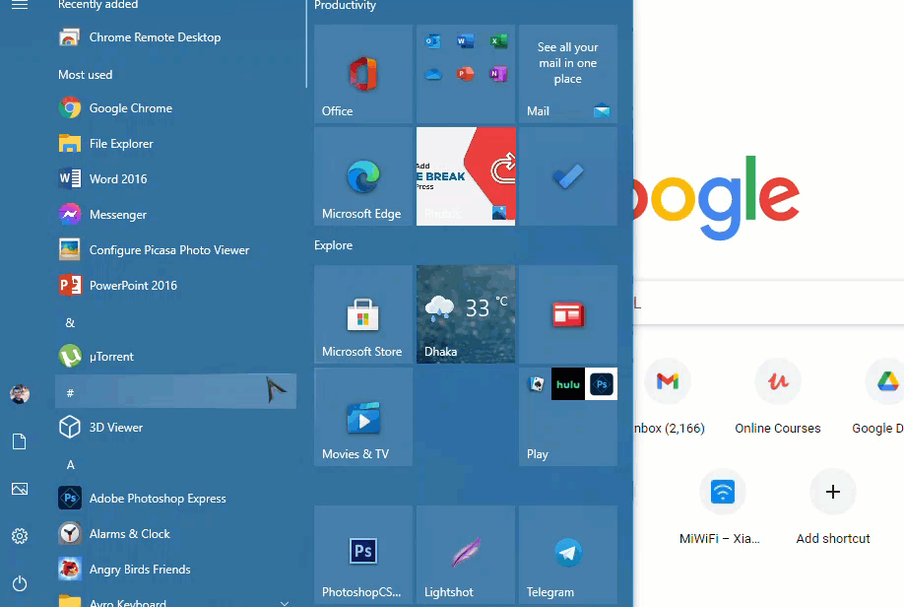Open PowerPoint icon in Office apps tile
904x607 pixels.
(465, 74)
